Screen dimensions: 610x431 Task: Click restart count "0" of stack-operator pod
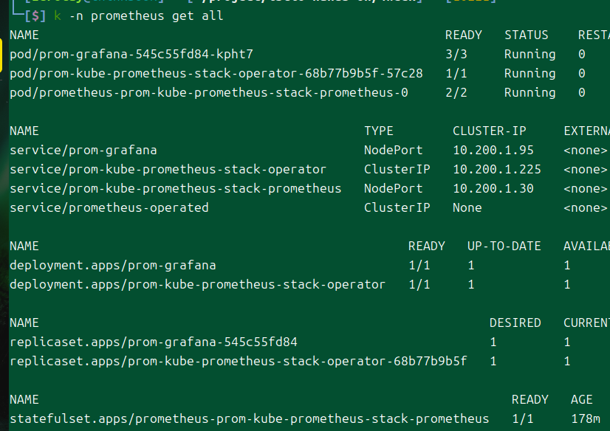[582, 73]
